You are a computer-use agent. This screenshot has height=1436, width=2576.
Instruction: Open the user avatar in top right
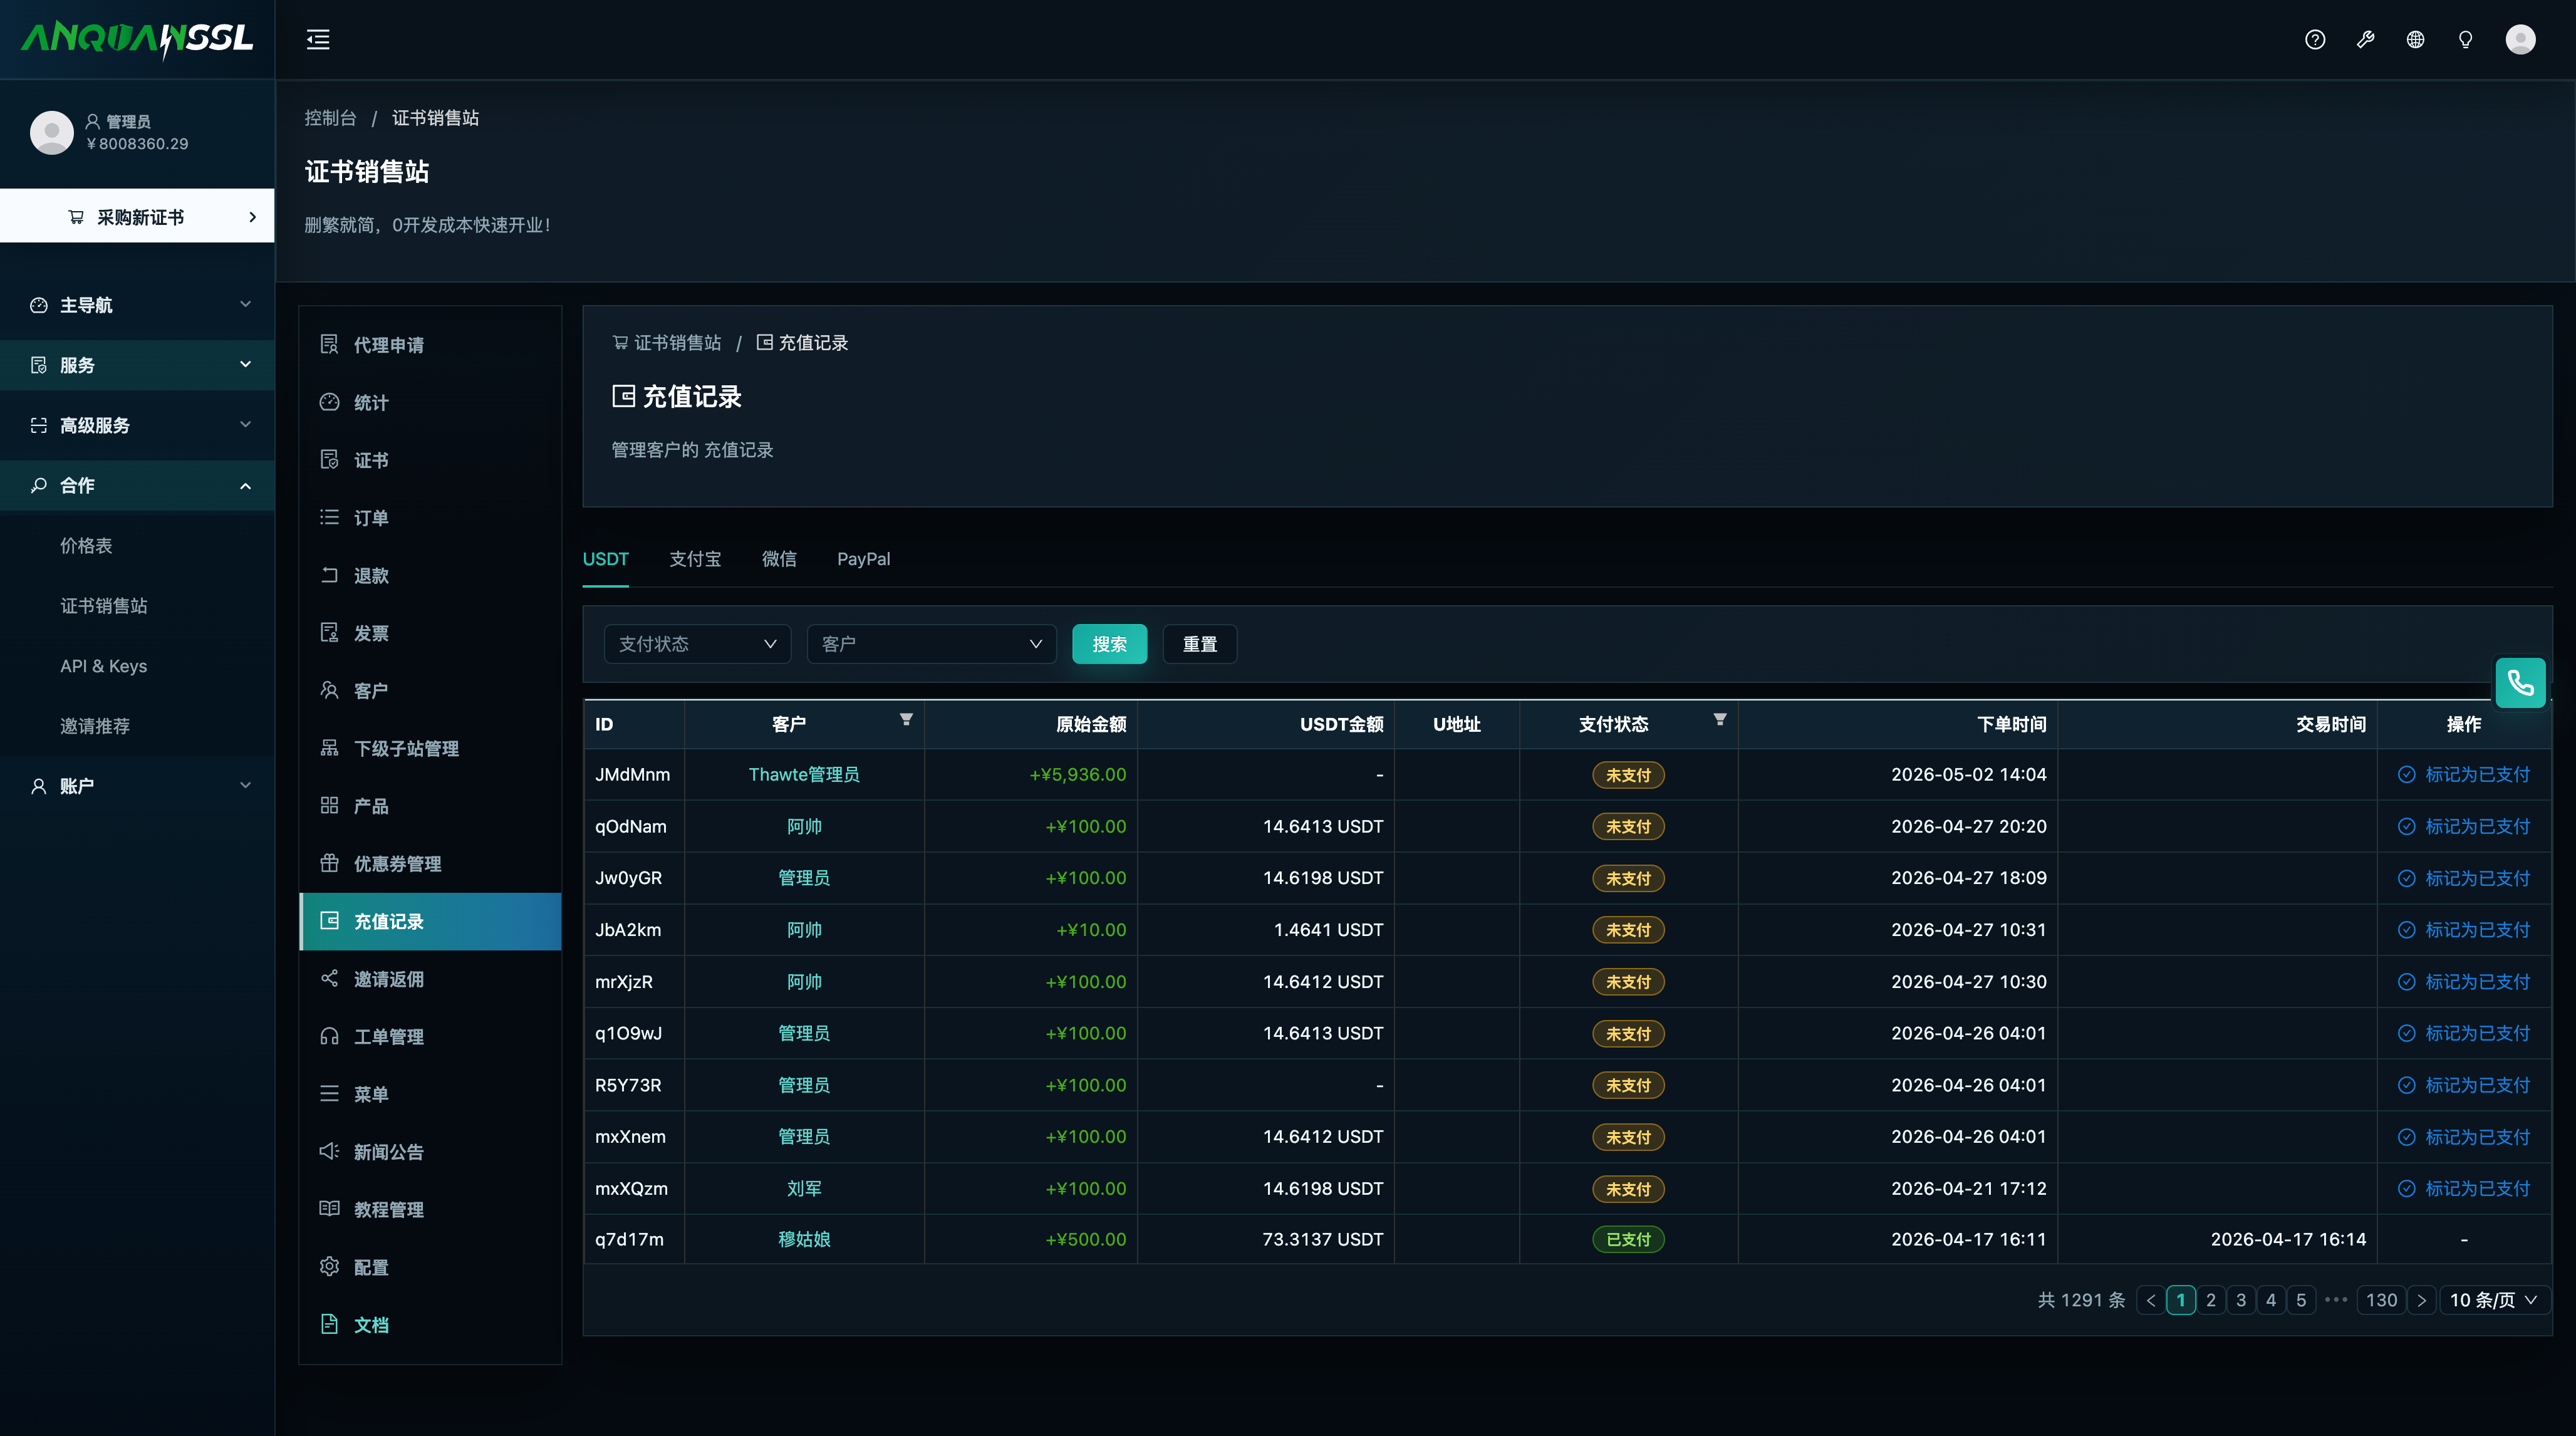pos(2520,40)
